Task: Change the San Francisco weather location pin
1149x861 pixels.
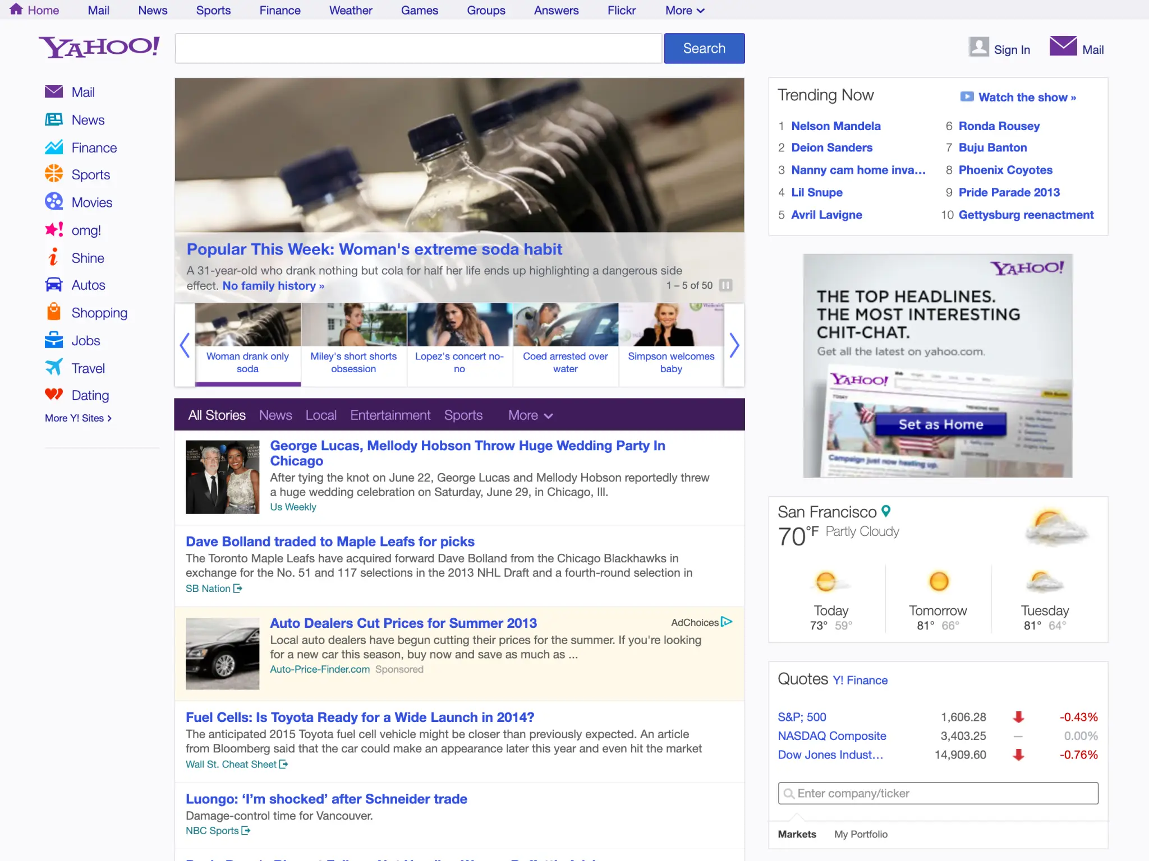Action: (x=886, y=511)
